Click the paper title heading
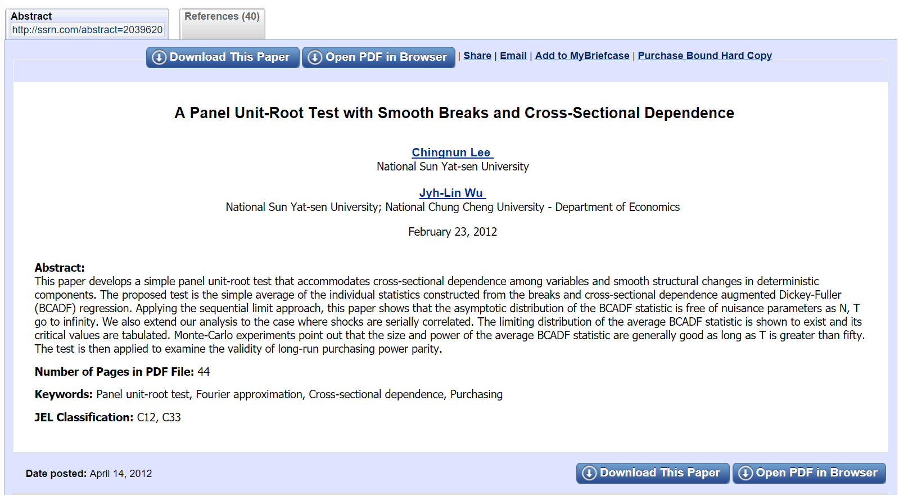 454,113
